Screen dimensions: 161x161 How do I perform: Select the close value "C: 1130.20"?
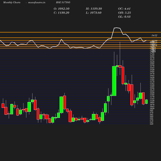pyautogui.click(x=62, y=13)
